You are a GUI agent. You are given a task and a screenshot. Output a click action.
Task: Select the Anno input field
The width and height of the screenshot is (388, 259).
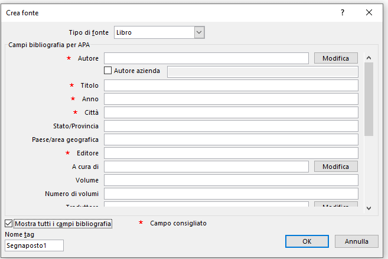click(x=231, y=99)
